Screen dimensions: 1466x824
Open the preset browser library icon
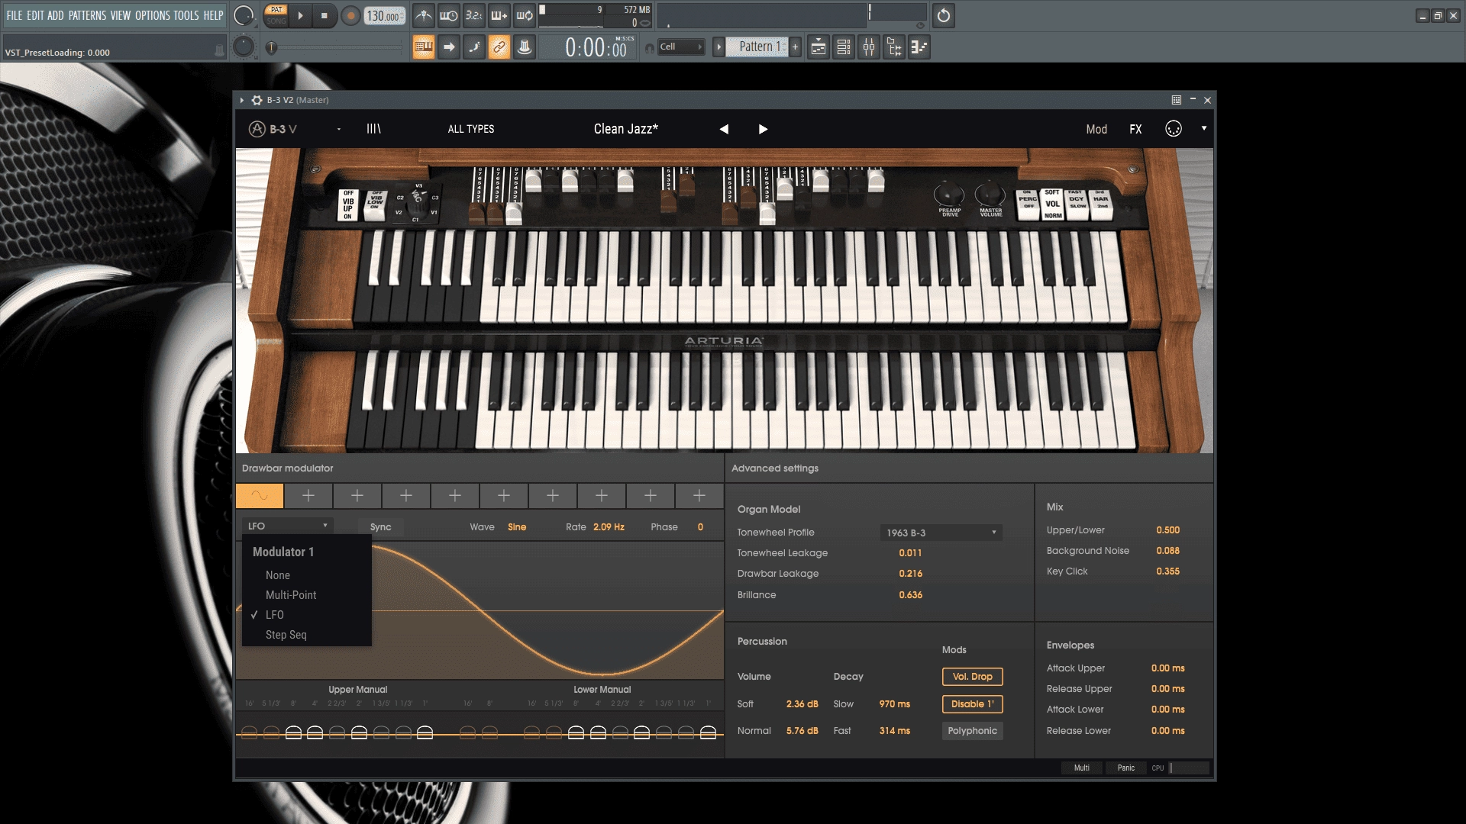373,129
